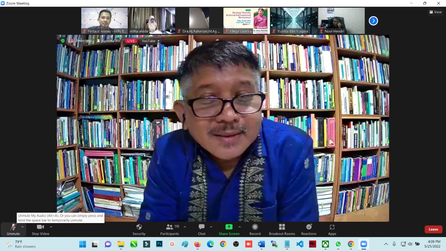This screenshot has height=251, width=446.
Task: Click the green Share Screen icon
Action: (229, 227)
